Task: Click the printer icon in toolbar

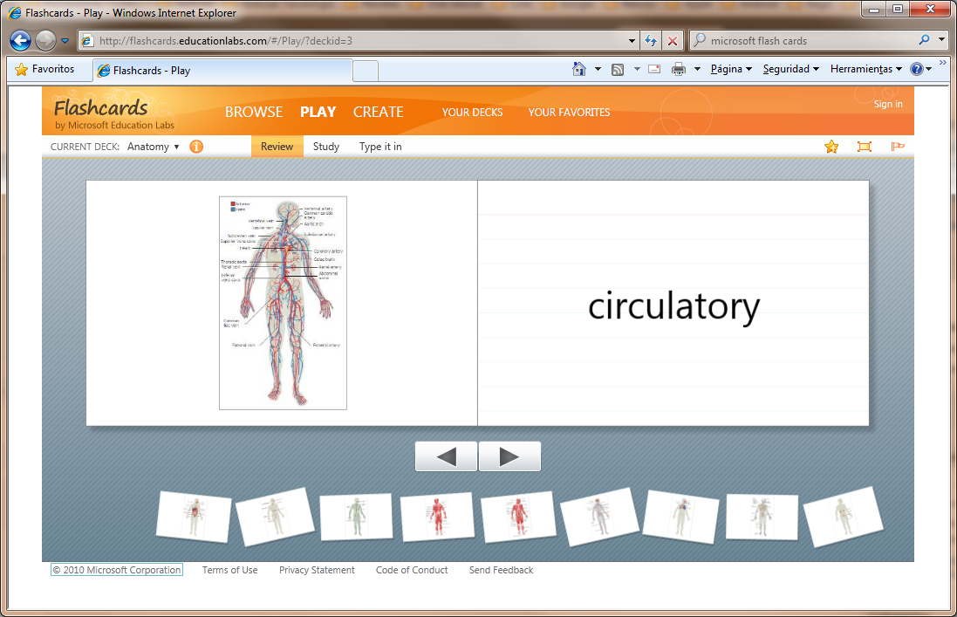Action: coord(679,69)
